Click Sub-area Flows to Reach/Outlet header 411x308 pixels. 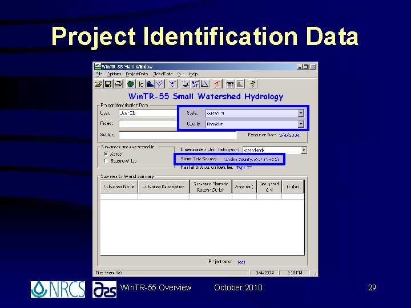(211, 187)
